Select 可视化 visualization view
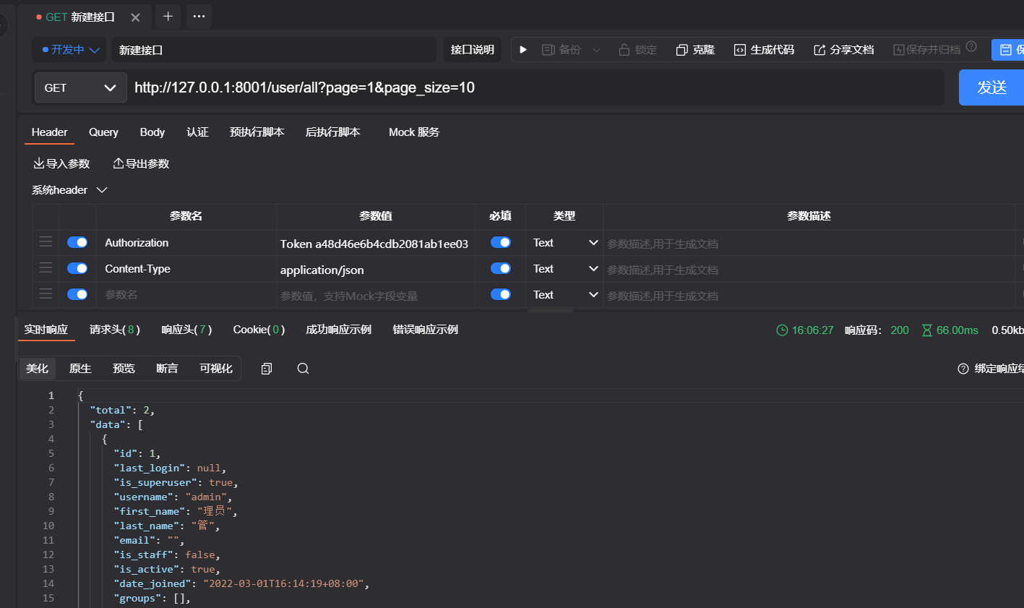 pyautogui.click(x=216, y=368)
